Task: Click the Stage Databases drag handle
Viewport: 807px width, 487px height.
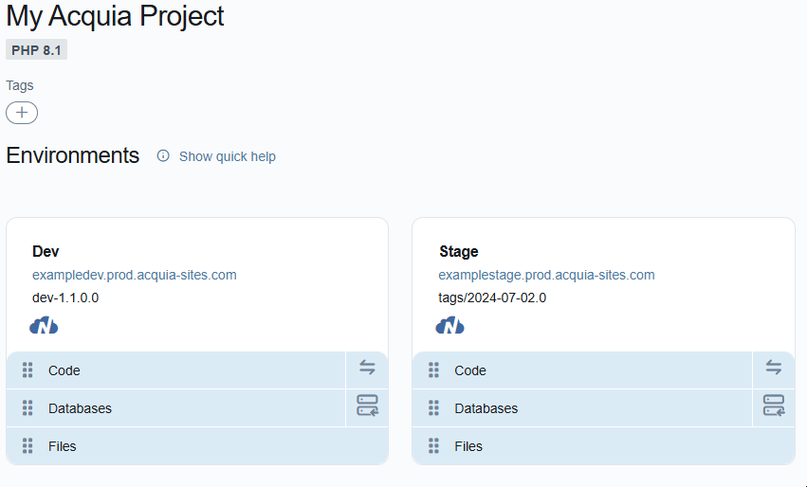Action: pyautogui.click(x=434, y=408)
